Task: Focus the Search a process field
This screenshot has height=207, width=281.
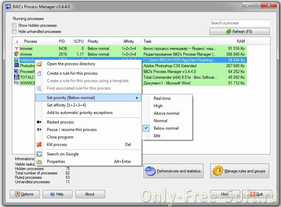Action: click(x=239, y=23)
